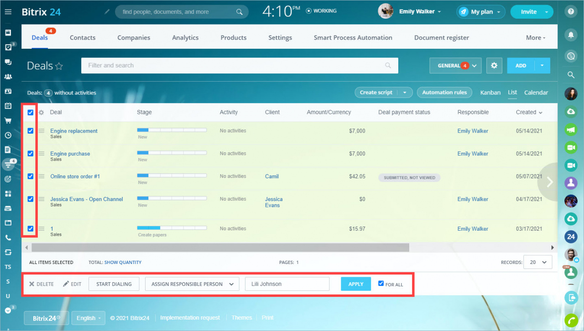
Task: Uncheck the select-all header checkbox
Action: click(x=31, y=113)
